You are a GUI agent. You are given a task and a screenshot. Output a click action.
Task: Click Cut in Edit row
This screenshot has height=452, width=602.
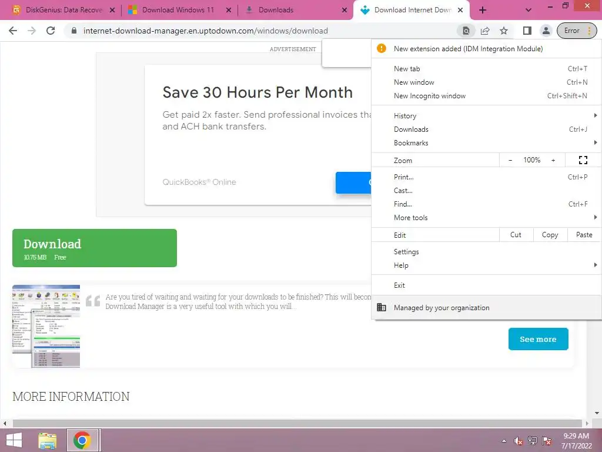pos(516,235)
